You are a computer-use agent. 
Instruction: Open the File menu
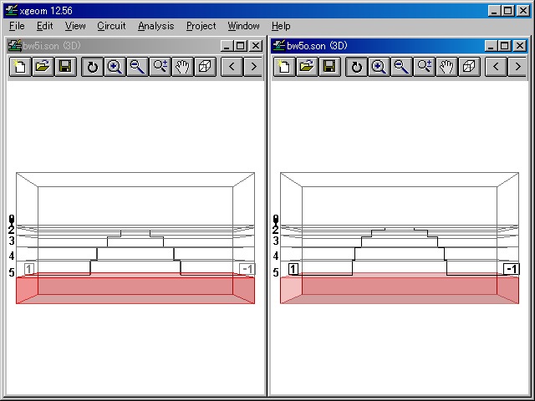point(17,26)
